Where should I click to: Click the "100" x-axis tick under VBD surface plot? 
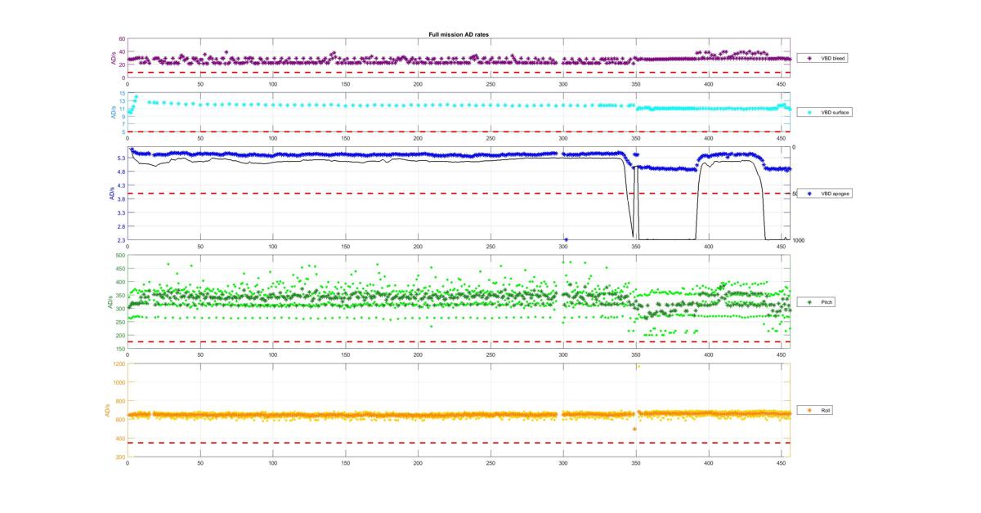coord(272,137)
